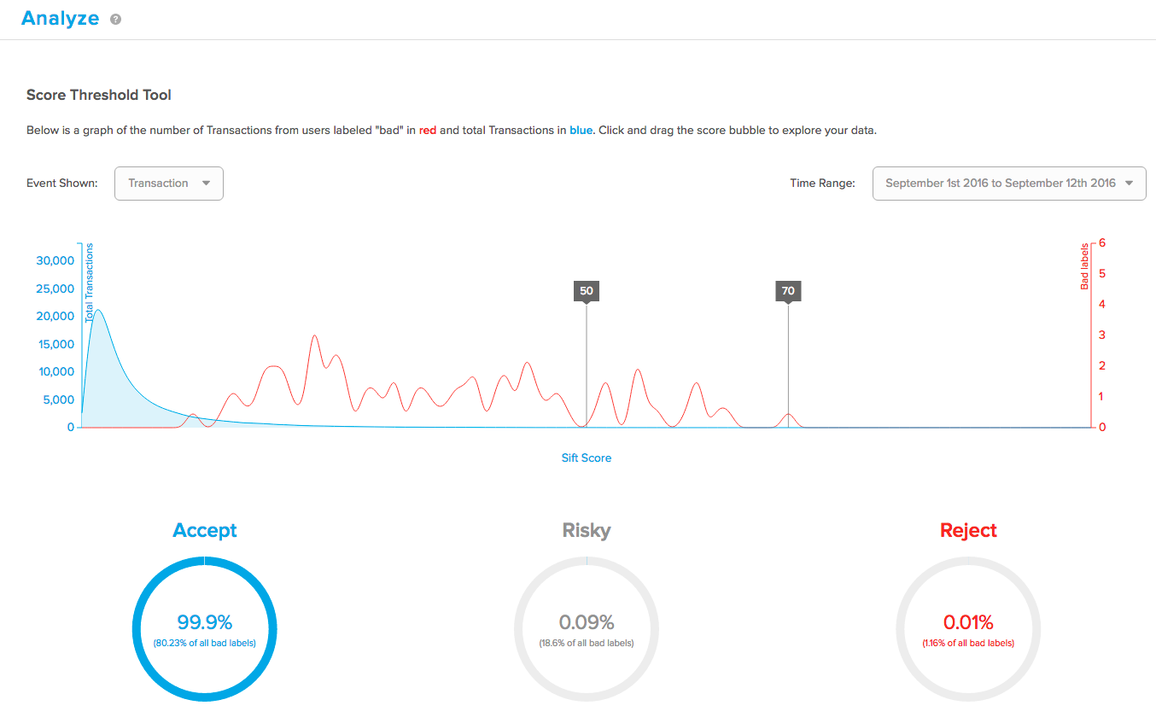1156x723 pixels.
Task: Click the blue transactions curve peak
Action: point(98,311)
